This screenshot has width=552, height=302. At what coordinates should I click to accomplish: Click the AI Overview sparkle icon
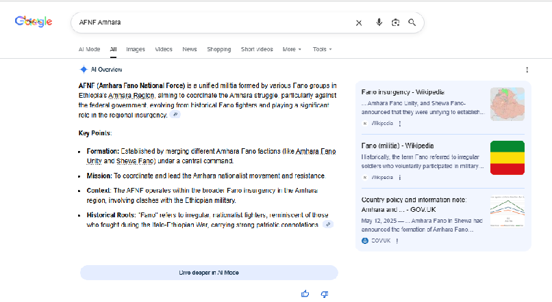(84, 70)
